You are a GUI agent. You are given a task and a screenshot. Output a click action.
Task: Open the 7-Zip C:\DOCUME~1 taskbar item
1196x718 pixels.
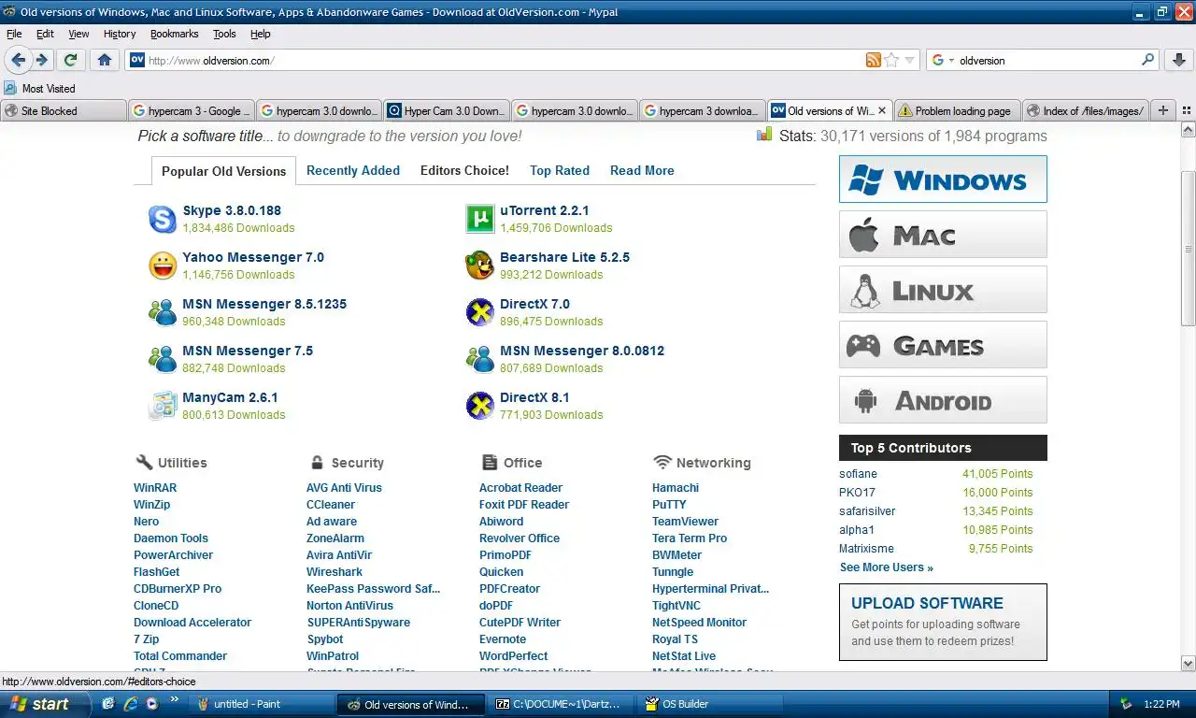point(562,704)
